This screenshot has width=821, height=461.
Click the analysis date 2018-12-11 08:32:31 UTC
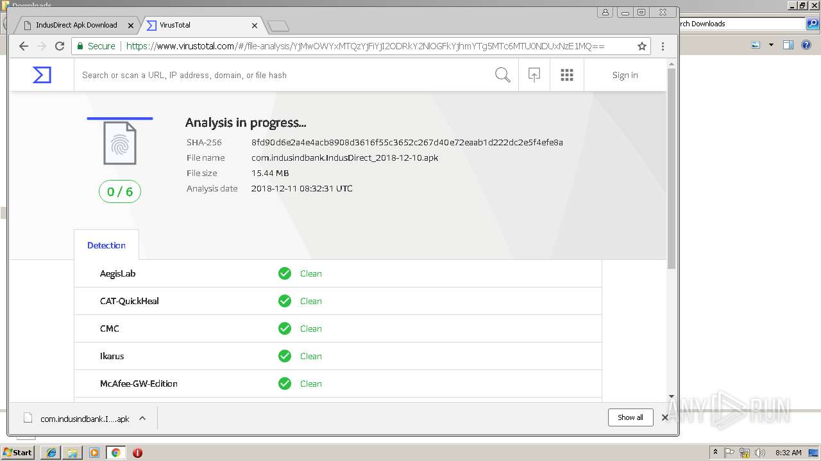tap(302, 188)
